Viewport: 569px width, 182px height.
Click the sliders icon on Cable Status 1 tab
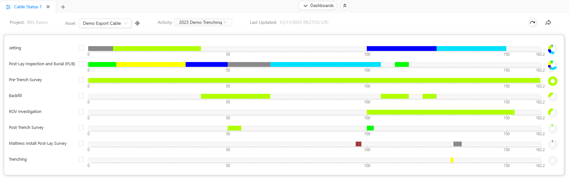(x=8, y=7)
